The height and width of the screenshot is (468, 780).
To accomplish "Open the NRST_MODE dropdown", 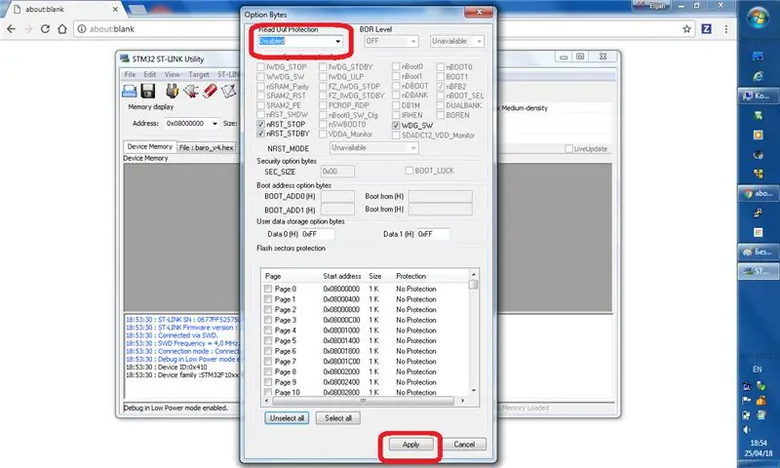I will tap(373, 148).
